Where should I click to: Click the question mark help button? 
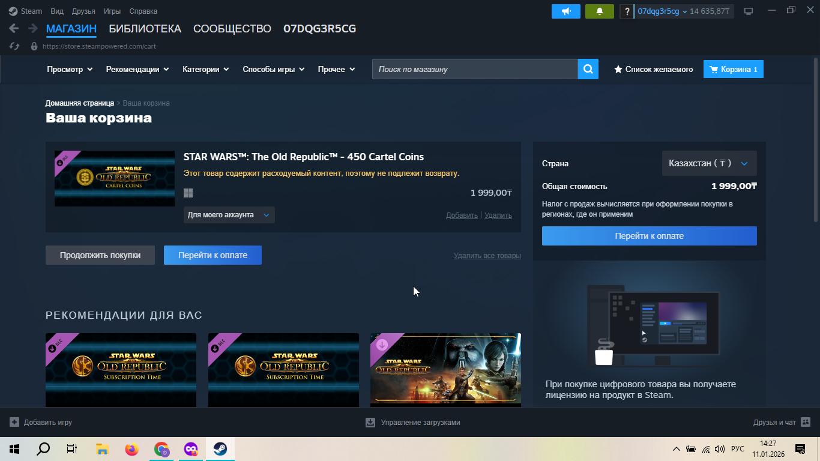(x=627, y=11)
